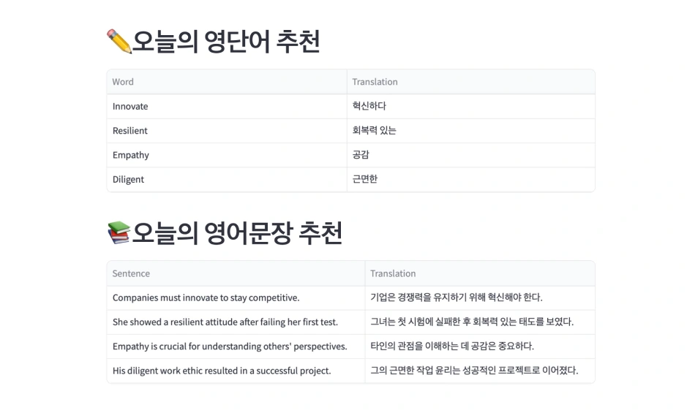The image size is (687, 410).
Task: Click the Translation header in the word table
Action: (x=471, y=82)
